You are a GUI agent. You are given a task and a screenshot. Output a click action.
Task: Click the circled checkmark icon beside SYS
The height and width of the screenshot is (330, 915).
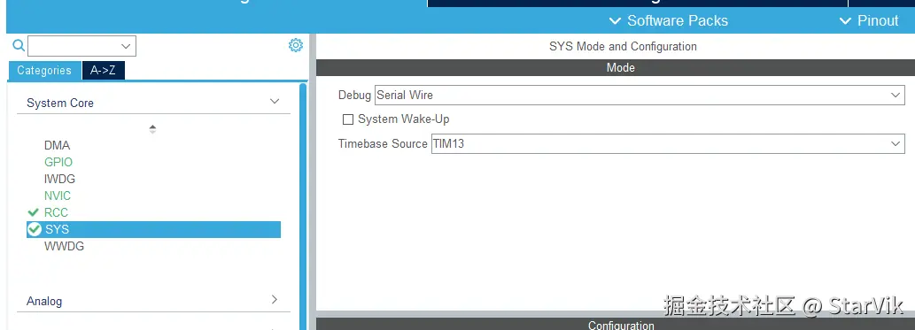click(35, 230)
